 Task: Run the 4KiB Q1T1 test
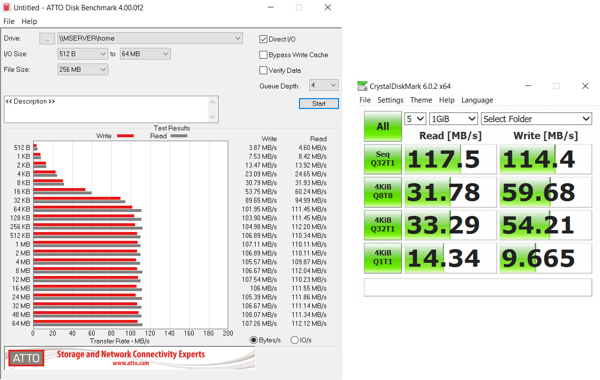pos(383,258)
